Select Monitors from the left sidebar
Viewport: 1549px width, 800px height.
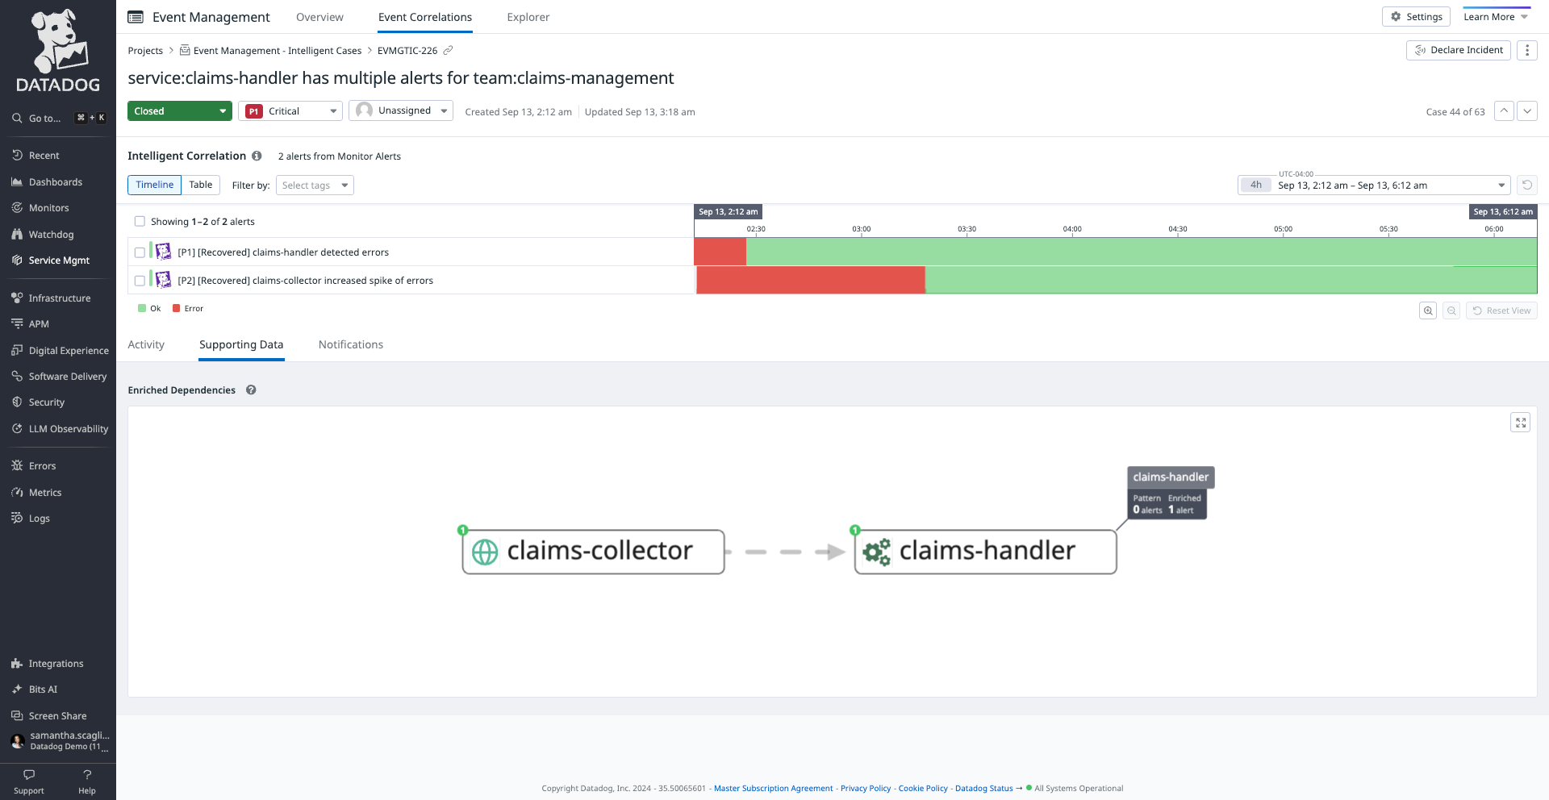point(48,207)
